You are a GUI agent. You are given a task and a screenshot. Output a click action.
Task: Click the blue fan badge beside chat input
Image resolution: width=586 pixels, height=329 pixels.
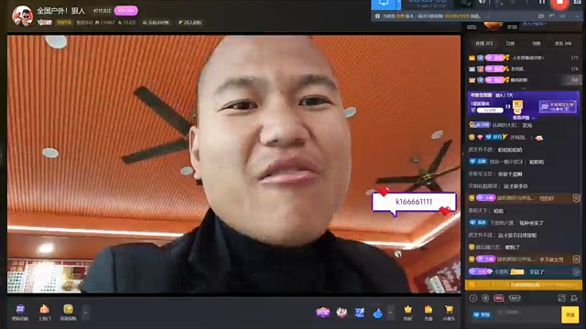tap(483, 315)
